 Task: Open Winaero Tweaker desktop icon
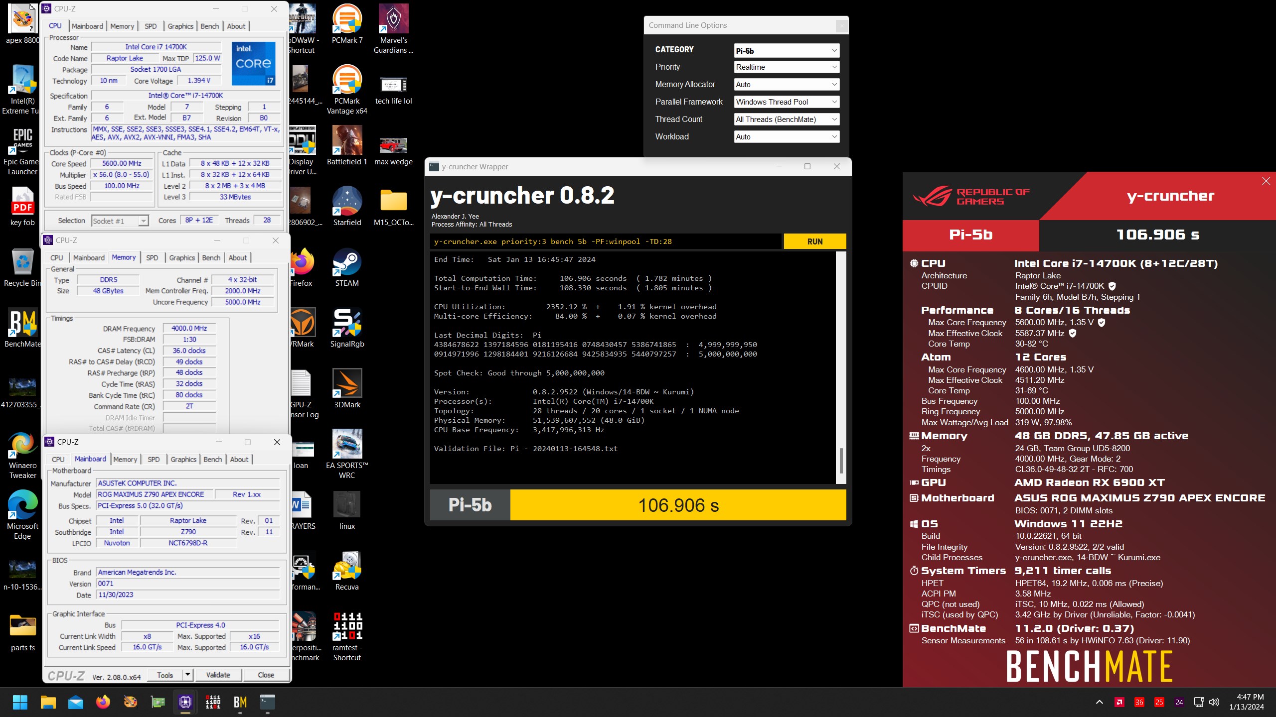[x=22, y=454]
